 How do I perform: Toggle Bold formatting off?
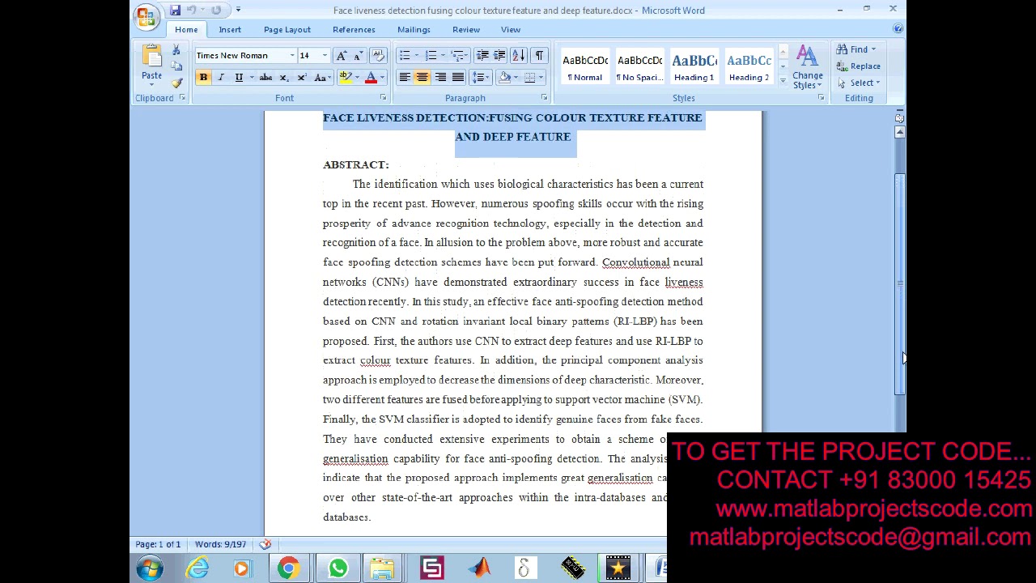pos(203,78)
